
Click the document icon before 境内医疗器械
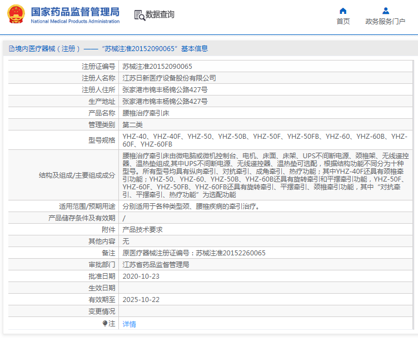click(x=12, y=48)
